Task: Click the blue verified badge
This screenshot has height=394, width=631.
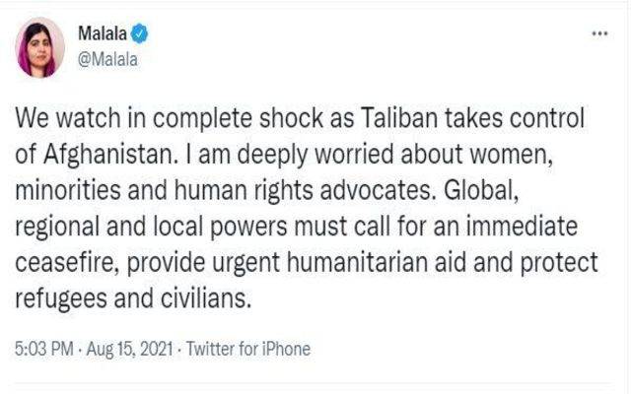Action: point(139,33)
